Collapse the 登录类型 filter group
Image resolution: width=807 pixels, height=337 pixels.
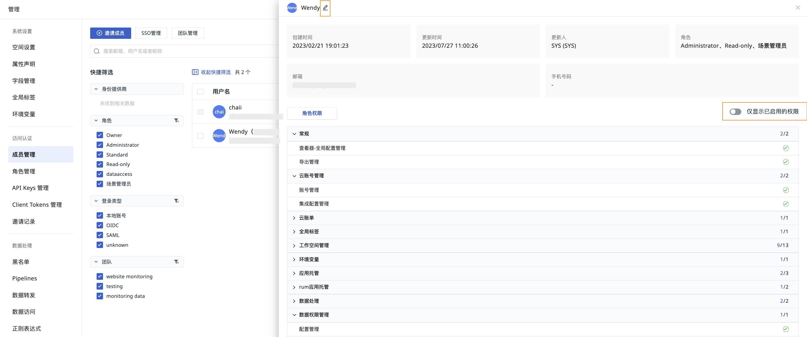pyautogui.click(x=96, y=201)
